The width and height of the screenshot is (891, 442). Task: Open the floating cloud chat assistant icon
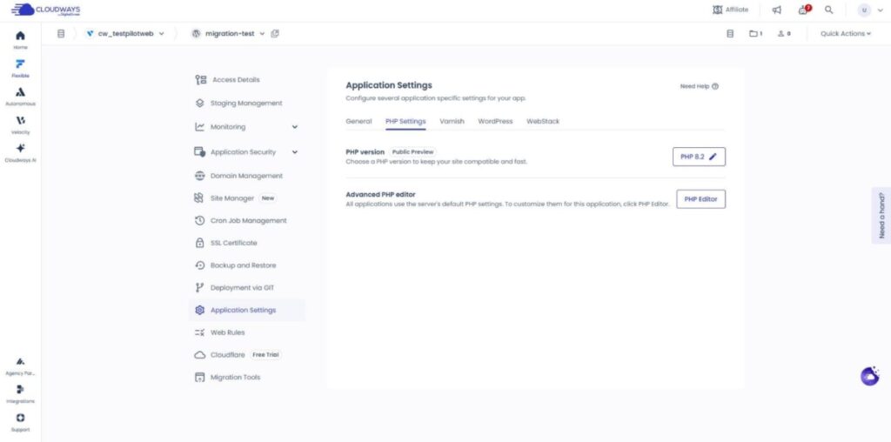click(870, 376)
